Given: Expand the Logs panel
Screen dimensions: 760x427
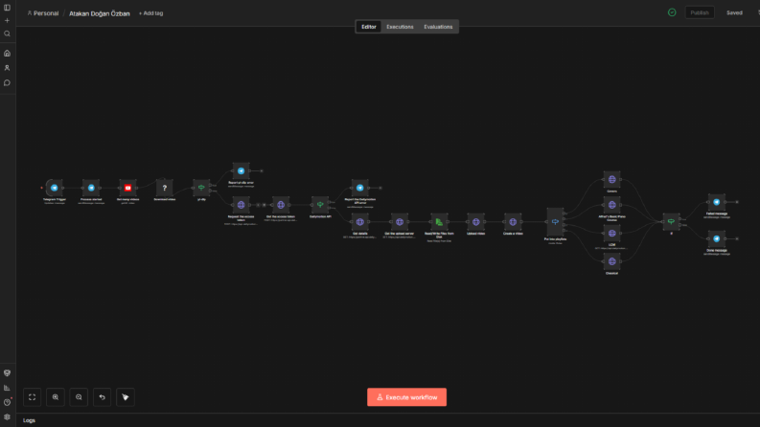Looking at the screenshot, I should (x=29, y=420).
